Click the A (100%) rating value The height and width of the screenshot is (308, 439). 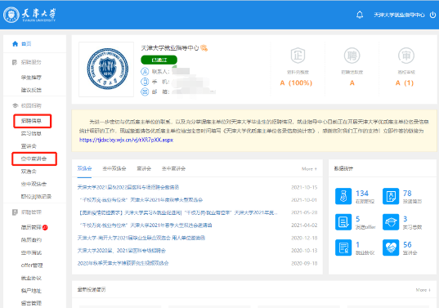click(296, 83)
